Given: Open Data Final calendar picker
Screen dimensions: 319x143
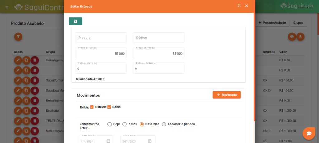Looking at the screenshot, I should click(150, 141).
